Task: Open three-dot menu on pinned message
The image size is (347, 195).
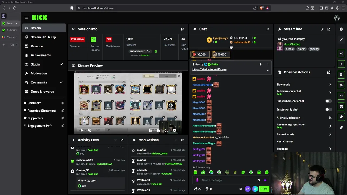Action: click(268, 64)
